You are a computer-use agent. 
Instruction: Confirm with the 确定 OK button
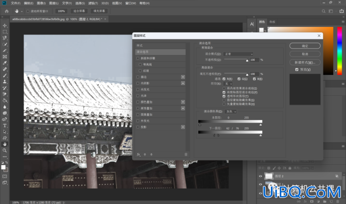(305, 46)
